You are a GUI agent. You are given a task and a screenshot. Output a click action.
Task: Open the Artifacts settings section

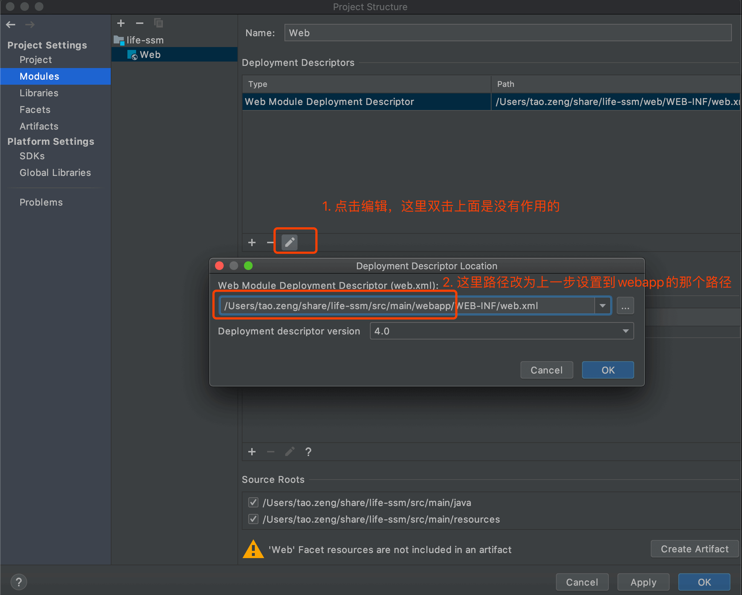[x=39, y=126]
